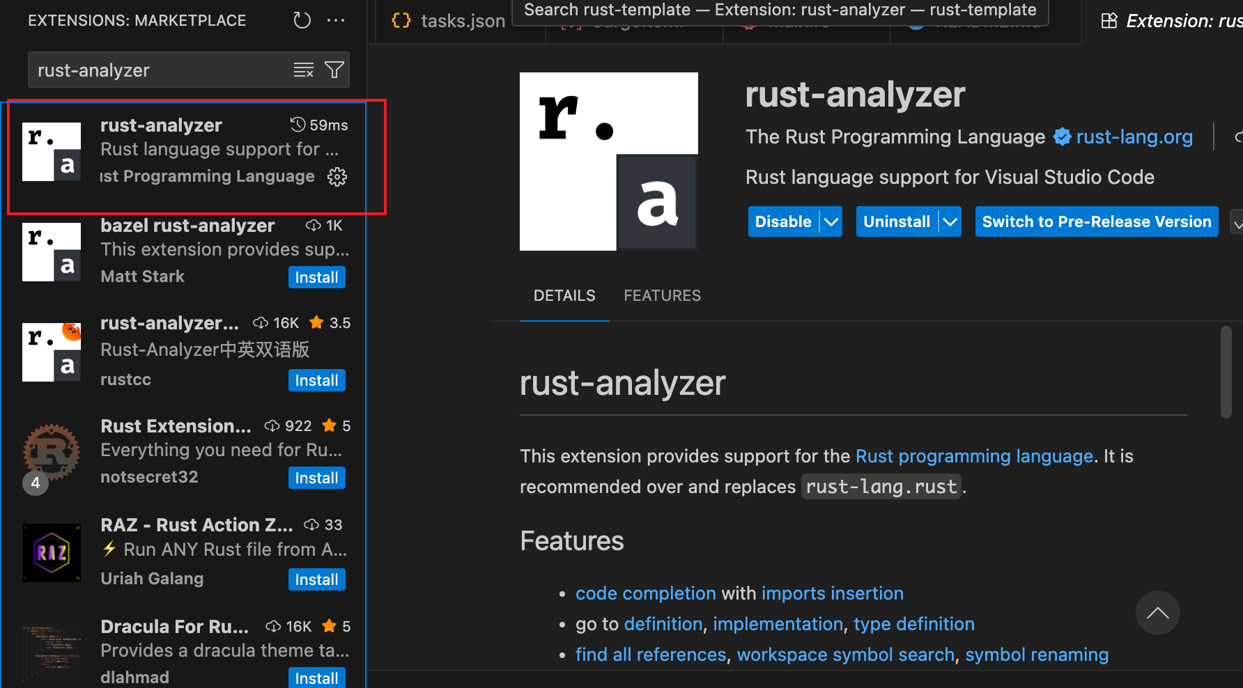
Task: Clear the extension search results
Action: pyautogui.click(x=303, y=70)
